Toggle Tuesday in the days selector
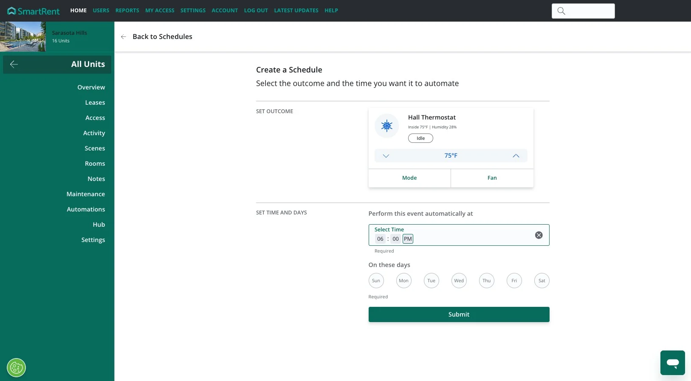The height and width of the screenshot is (381, 691). tap(431, 281)
